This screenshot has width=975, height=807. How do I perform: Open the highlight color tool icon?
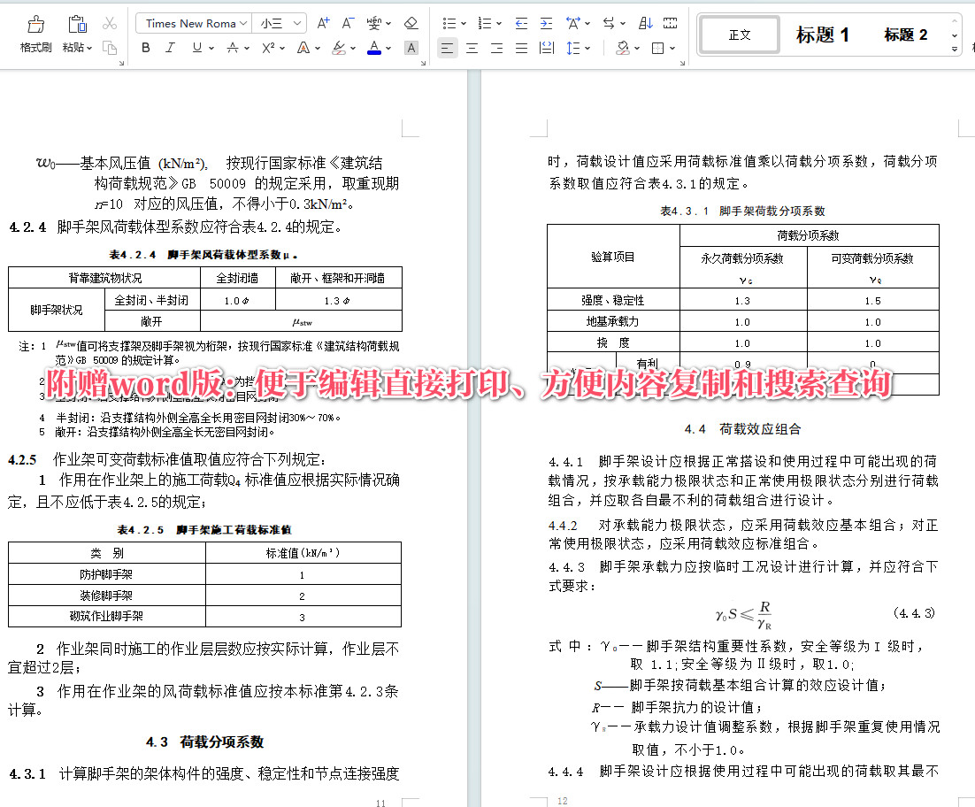point(339,48)
